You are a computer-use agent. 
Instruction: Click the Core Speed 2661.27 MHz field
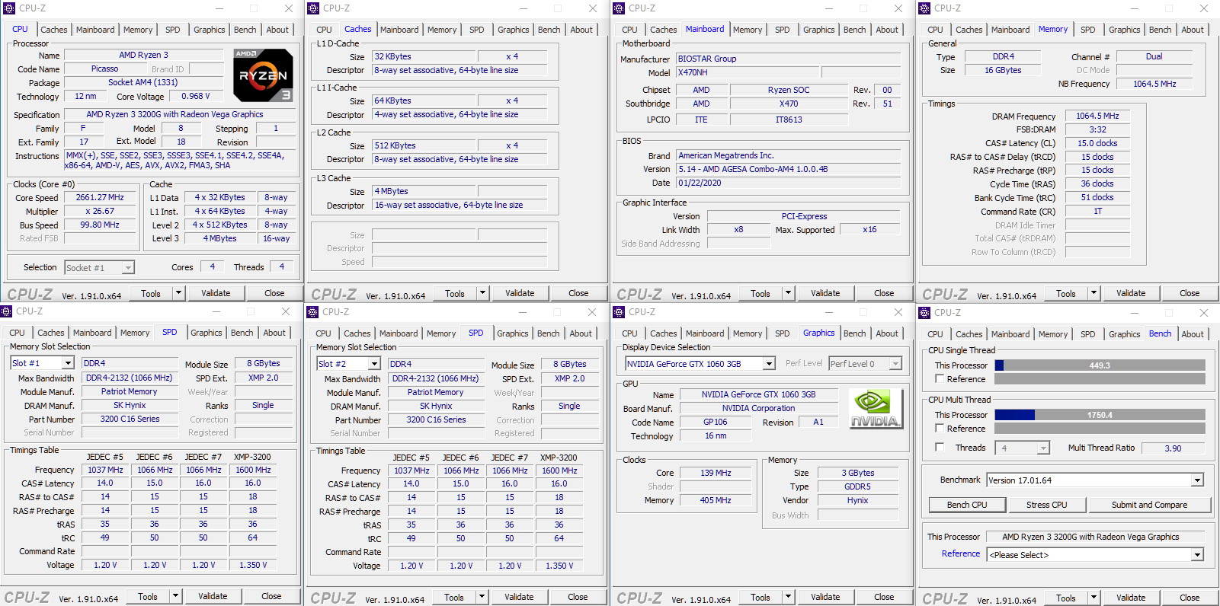coord(100,197)
